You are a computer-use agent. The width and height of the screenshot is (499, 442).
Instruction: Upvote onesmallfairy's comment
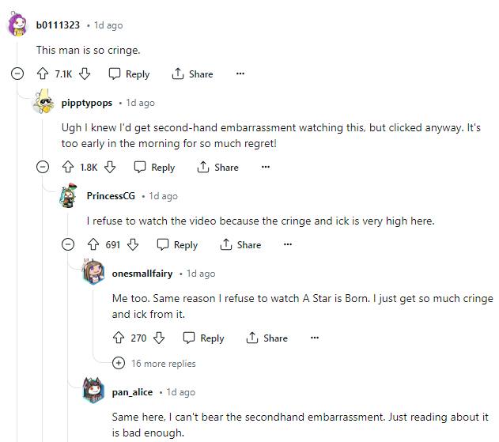119,338
